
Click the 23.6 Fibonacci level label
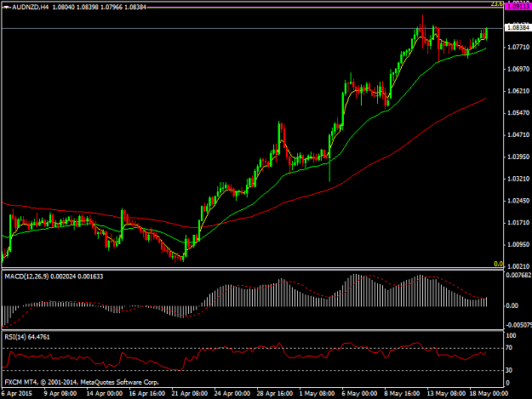pyautogui.click(x=497, y=3)
